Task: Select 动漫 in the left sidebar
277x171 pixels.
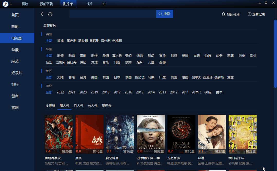Action: point(15,50)
